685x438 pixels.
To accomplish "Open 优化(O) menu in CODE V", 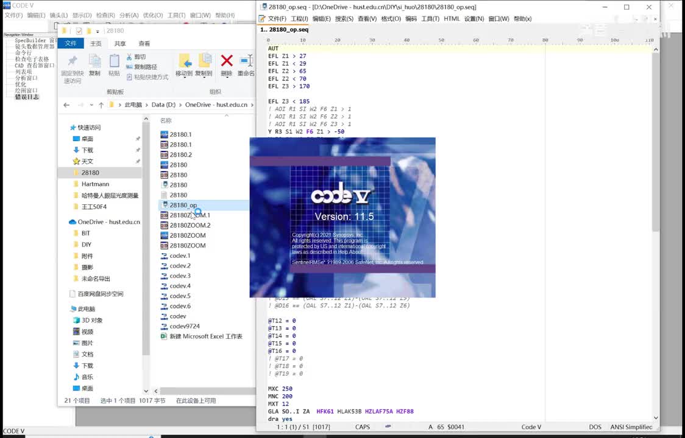I will 153,15.
